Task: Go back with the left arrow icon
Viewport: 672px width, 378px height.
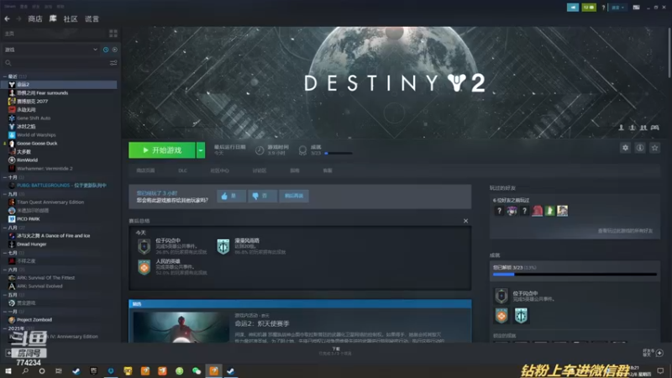Action: [x=7, y=18]
